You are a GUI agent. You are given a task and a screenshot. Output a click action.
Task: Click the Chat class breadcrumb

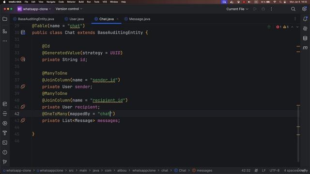[x=180, y=170]
